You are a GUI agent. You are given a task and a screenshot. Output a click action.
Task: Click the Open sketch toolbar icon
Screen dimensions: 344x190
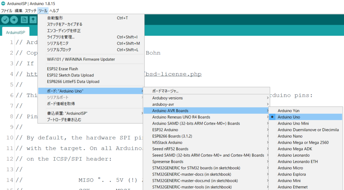click(33, 20)
